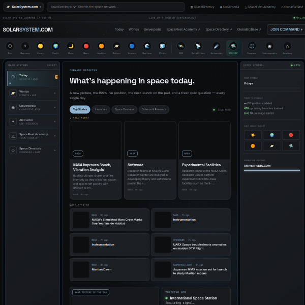This screenshot has width=305, height=305.
Task: Open the Software story card
Action: [150, 160]
